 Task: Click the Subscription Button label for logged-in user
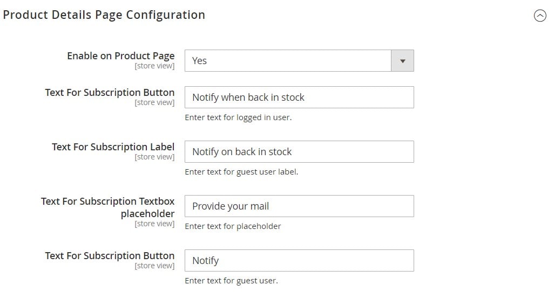[x=110, y=93]
